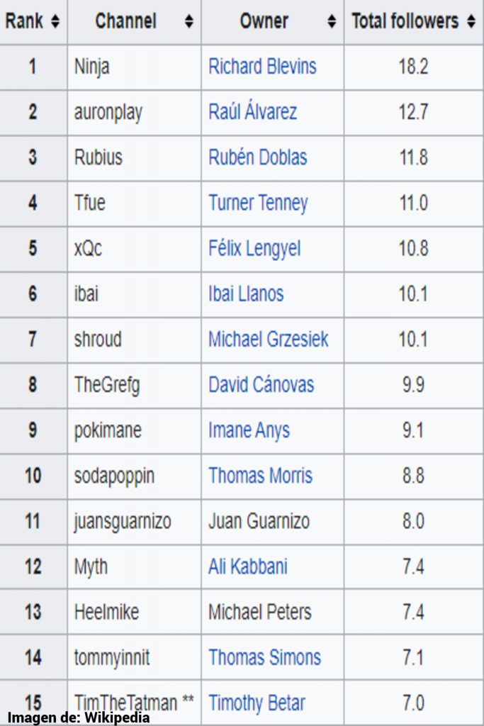Select the Ibai Llanos link
Image resolution: width=484 pixels, height=726 pixels.
click(246, 294)
